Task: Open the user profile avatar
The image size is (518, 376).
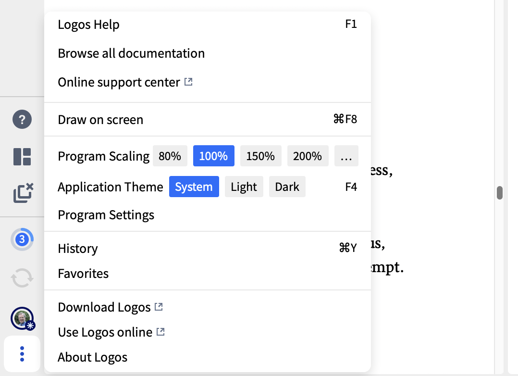Action: pos(22,318)
